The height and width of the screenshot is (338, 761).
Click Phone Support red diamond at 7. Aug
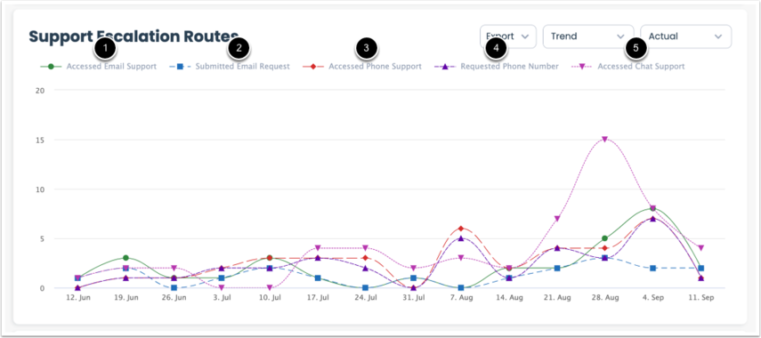[461, 229]
